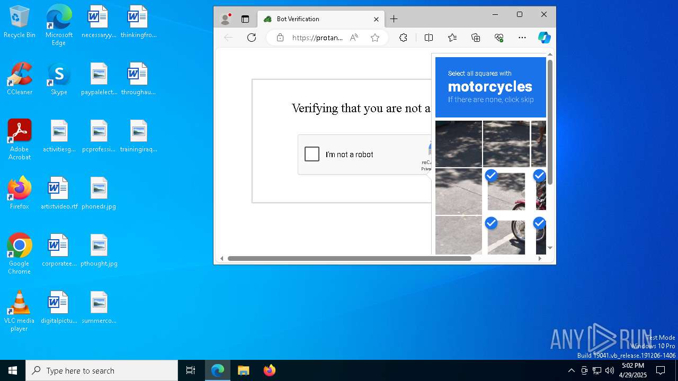The image size is (678, 381).
Task: Open Extensions puzzle icon
Action: 403,38
